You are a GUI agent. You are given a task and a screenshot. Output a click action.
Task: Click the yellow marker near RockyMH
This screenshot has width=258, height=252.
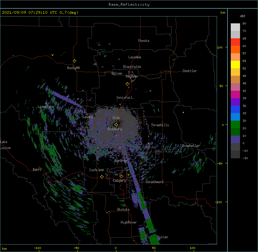[x=75, y=61]
